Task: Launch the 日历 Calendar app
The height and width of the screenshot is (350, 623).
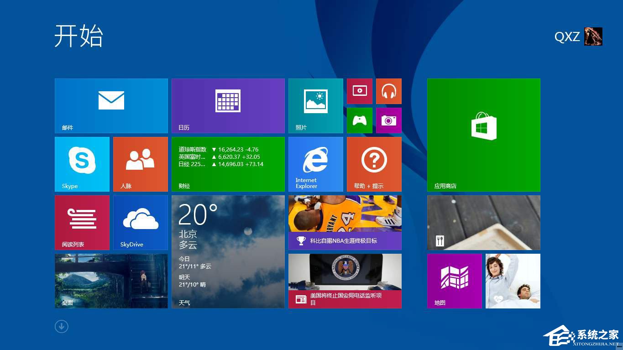Action: click(228, 105)
